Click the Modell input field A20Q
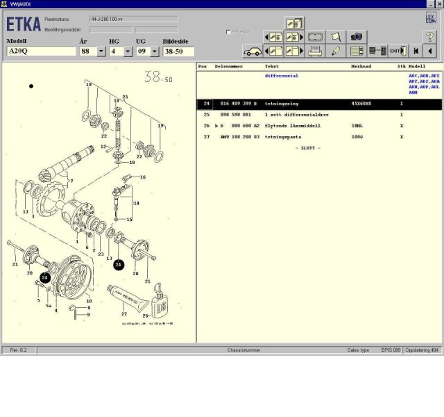This screenshot has width=444, height=417. pos(41,51)
